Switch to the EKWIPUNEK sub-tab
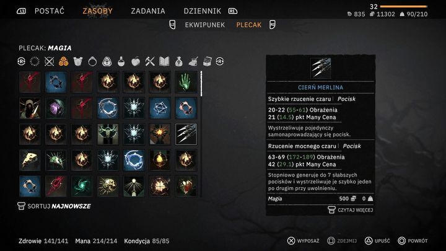The image size is (446, 251). [205, 25]
